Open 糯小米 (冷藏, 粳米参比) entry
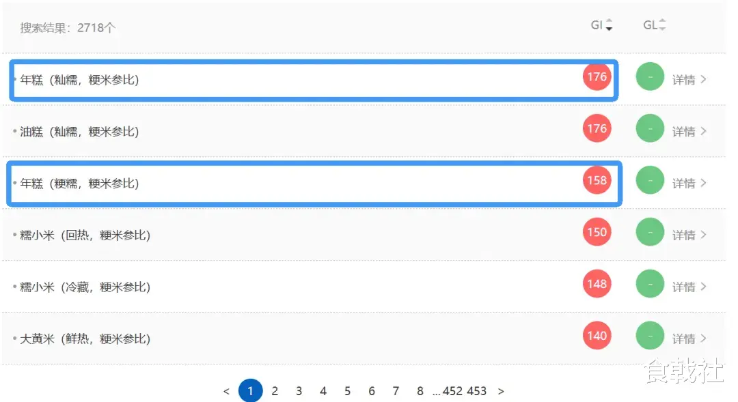The height and width of the screenshot is (402, 738). (85, 287)
